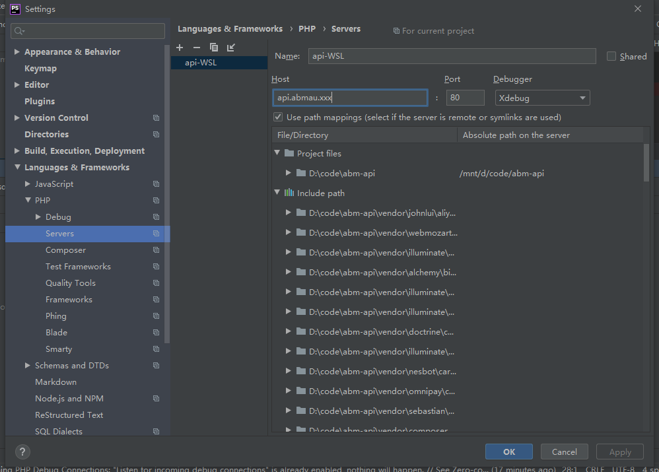The image size is (659, 472).
Task: Click project-level icon beside Node.js and NPM
Action: [x=156, y=399]
